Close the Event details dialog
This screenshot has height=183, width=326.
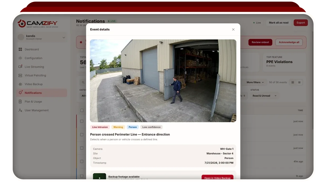[x=233, y=29]
